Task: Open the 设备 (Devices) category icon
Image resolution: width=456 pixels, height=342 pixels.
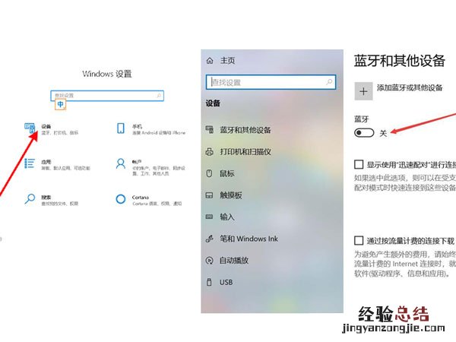Action: click(30, 128)
